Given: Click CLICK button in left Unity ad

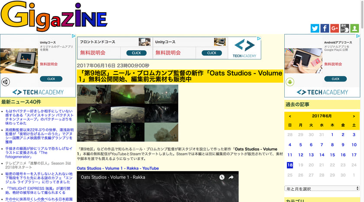Looking at the screenshot, I should click(51, 79).
